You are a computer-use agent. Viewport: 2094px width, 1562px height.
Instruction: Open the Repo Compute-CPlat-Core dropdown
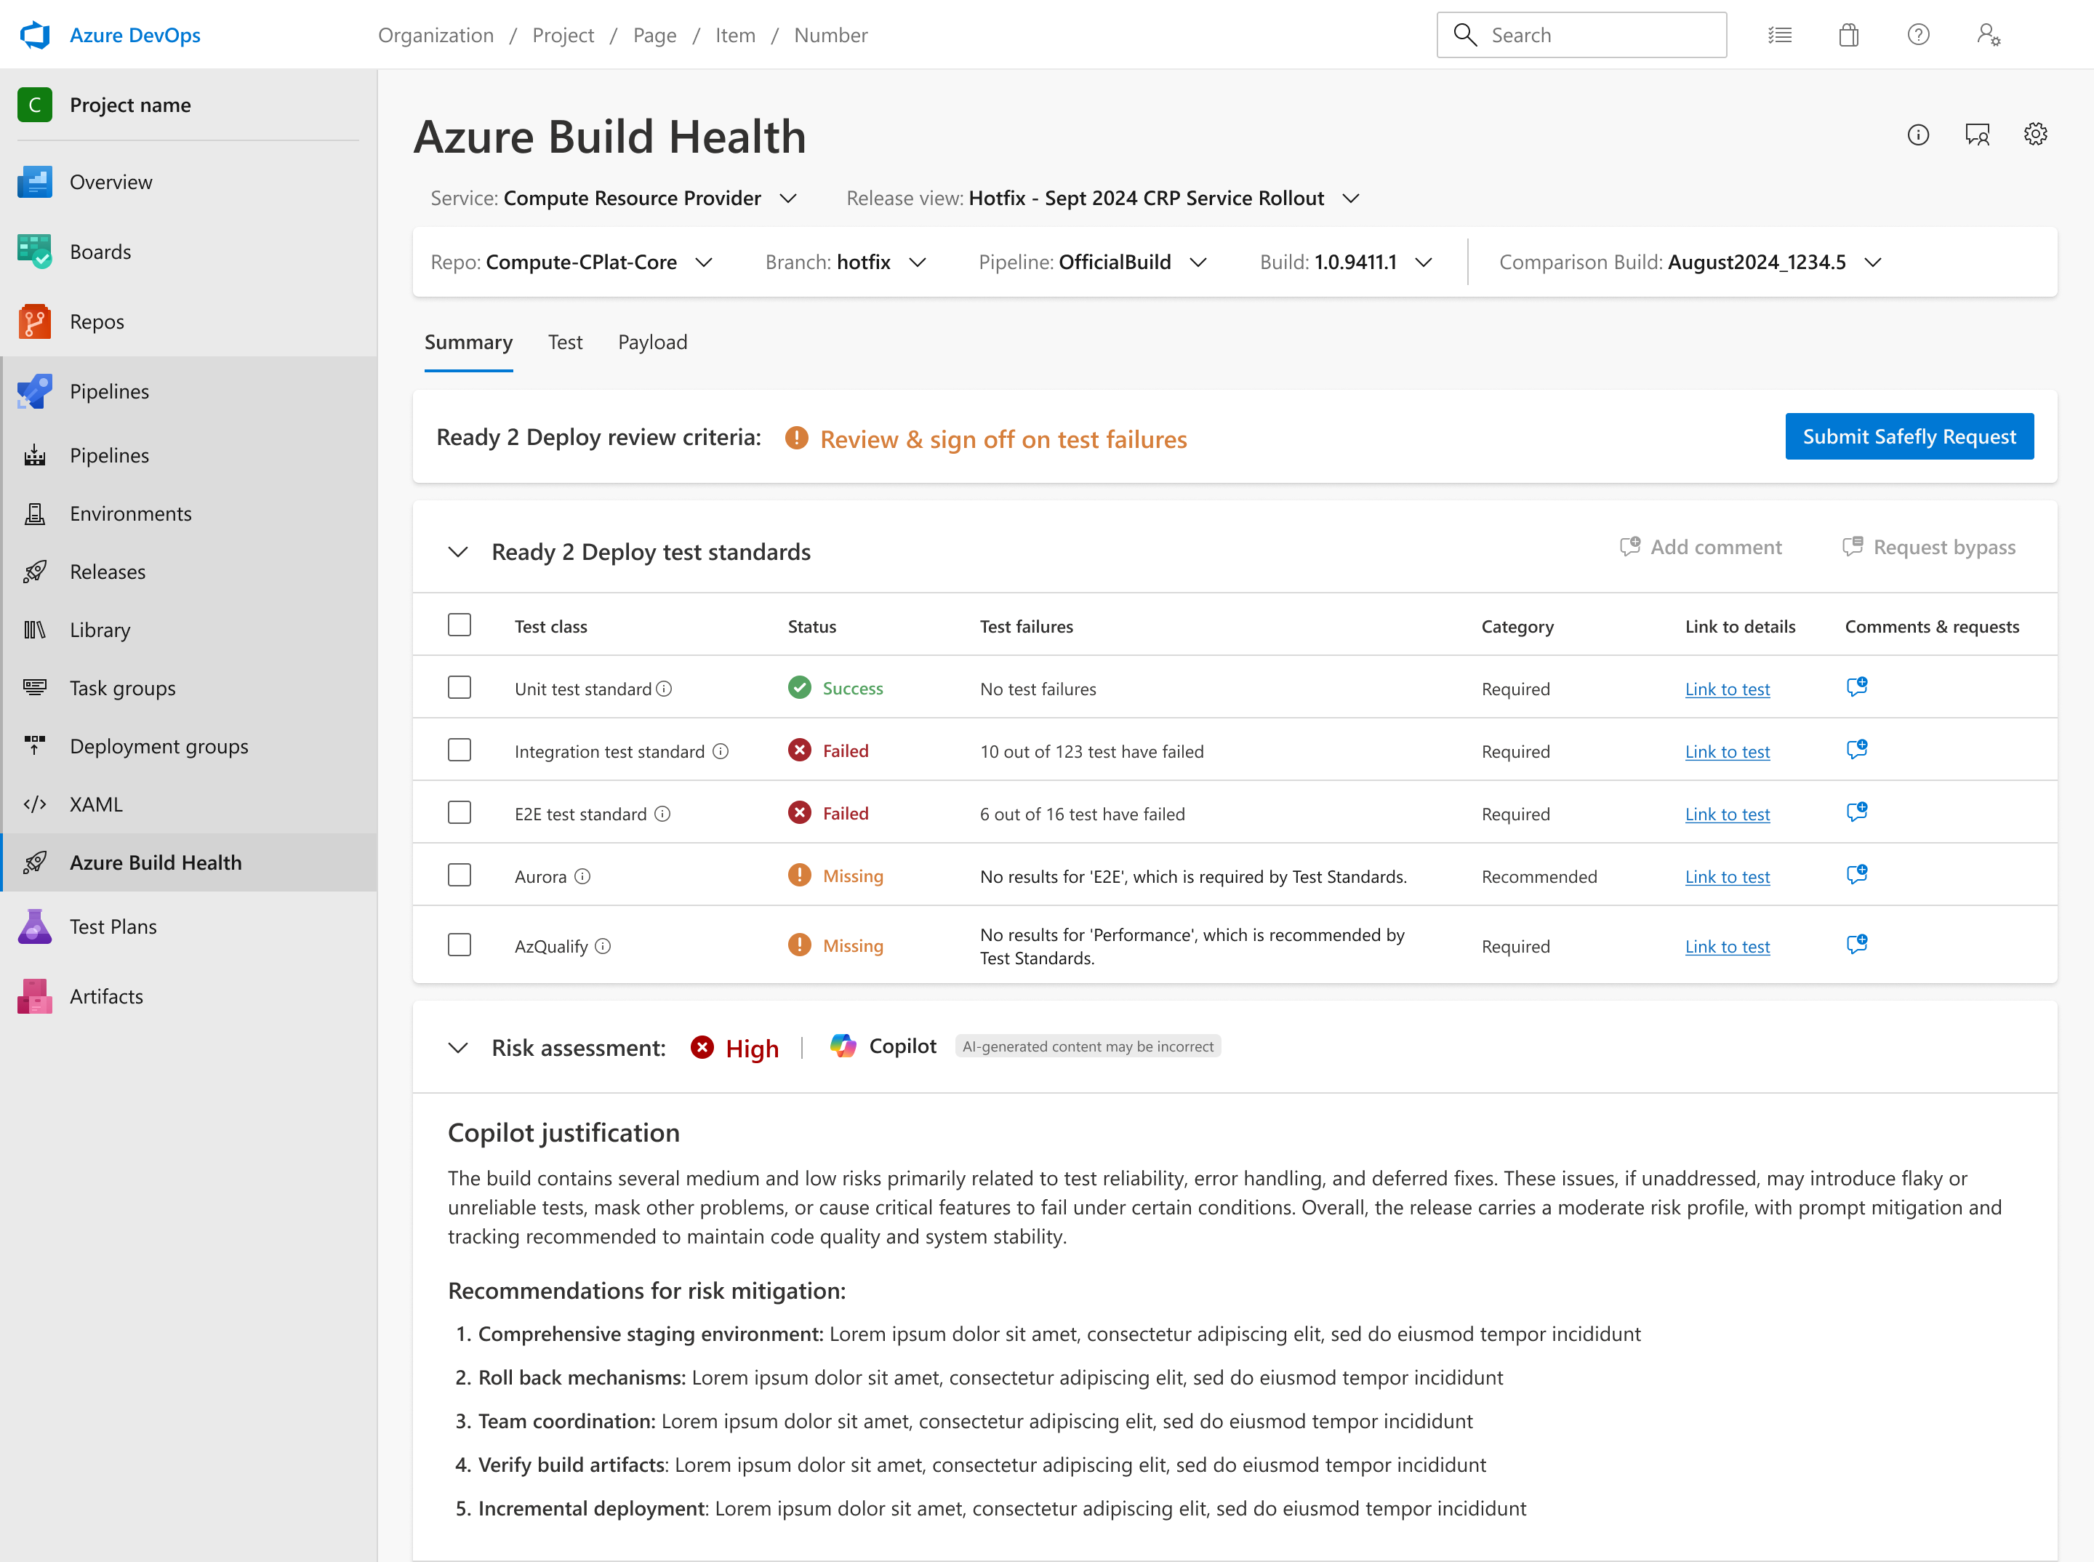tap(572, 262)
